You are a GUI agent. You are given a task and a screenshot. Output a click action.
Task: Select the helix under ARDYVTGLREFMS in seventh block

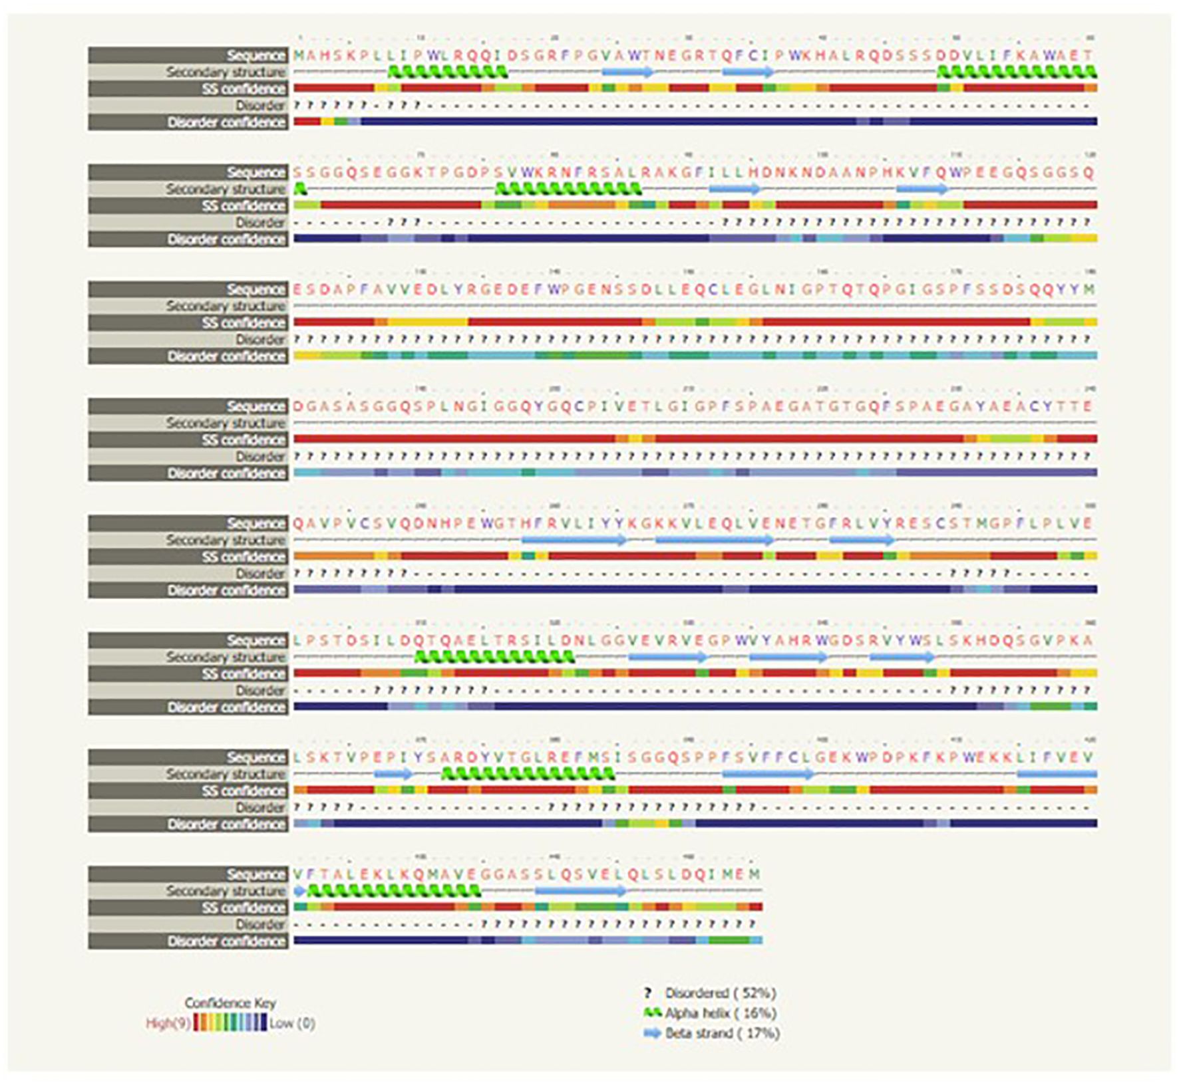528,774
